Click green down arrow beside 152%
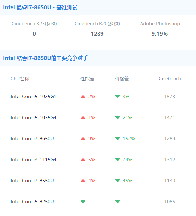Image resolution: width=196 pixels, height=216 pixels. (118, 139)
